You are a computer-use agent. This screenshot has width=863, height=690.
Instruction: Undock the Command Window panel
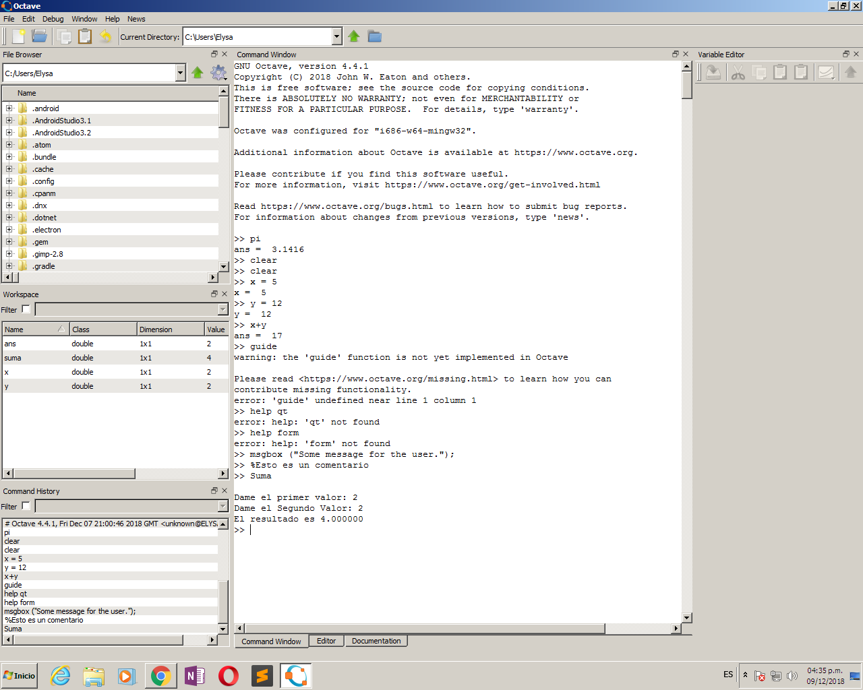point(676,54)
